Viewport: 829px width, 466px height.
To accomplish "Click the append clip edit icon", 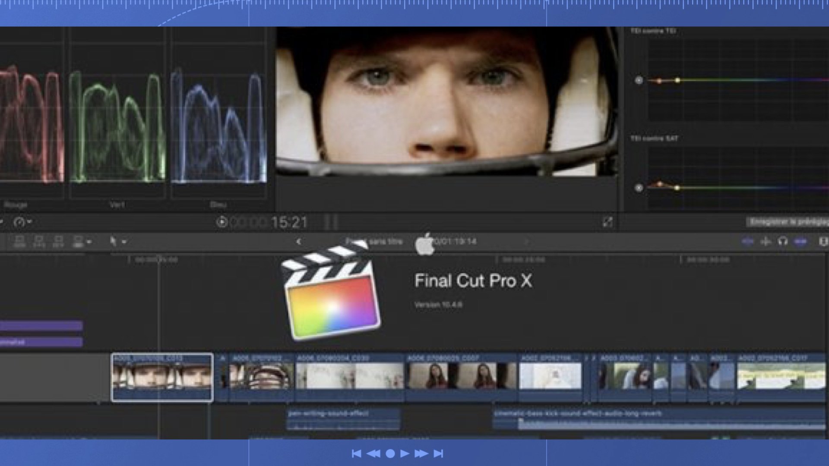I will tap(58, 241).
